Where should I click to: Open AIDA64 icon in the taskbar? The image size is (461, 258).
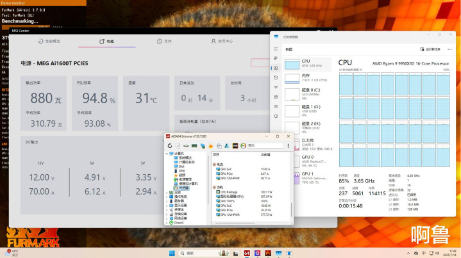coord(247,253)
